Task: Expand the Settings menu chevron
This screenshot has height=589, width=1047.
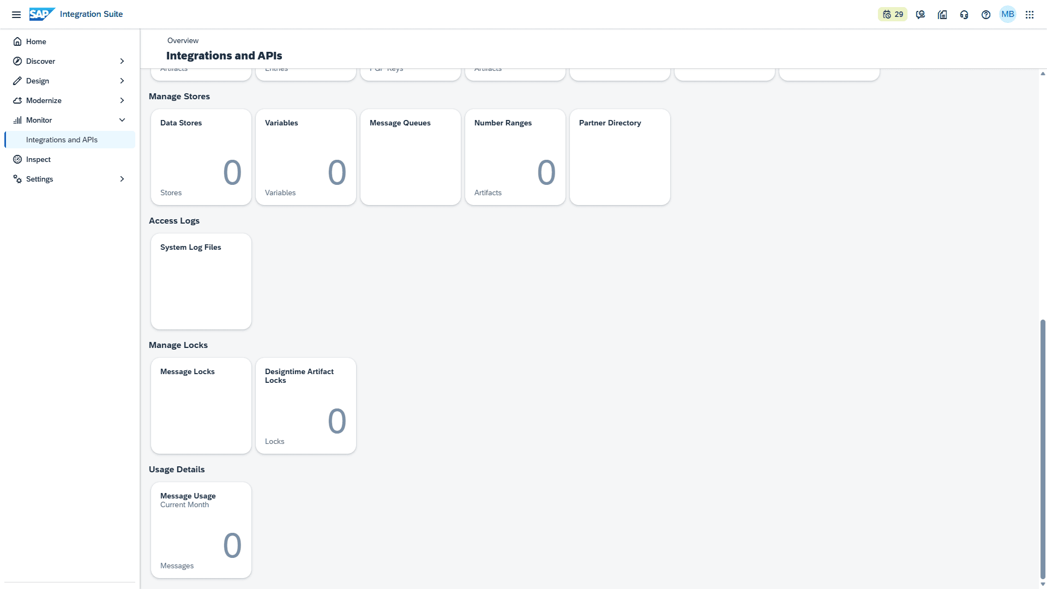Action: (122, 179)
